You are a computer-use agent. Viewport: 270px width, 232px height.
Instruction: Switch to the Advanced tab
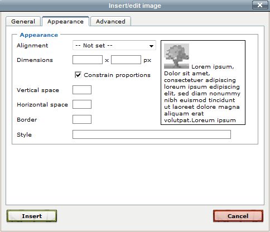click(110, 21)
